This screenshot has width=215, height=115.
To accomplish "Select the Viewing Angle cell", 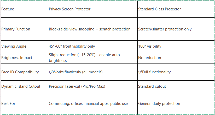I will tap(25, 46).
